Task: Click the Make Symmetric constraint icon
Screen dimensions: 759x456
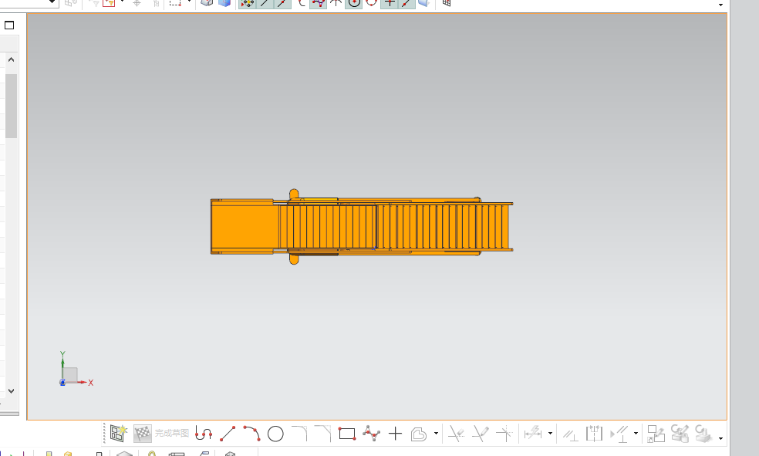Action: pyautogui.click(x=594, y=434)
